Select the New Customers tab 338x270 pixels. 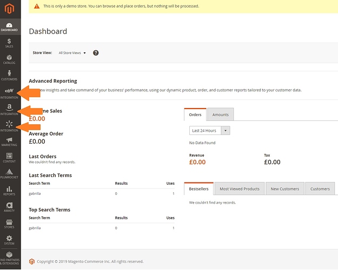[285, 189]
